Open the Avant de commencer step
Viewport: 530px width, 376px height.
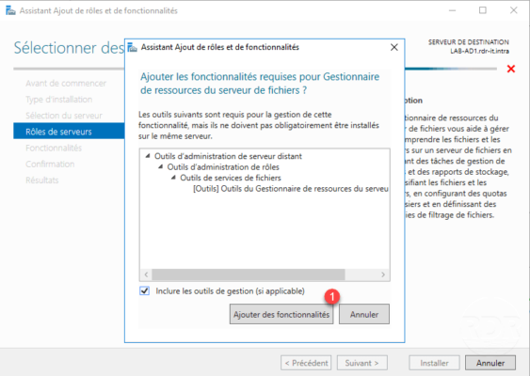pos(66,83)
